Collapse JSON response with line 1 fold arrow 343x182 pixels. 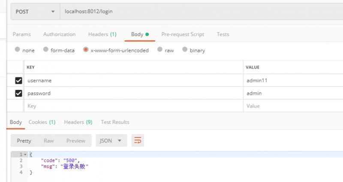pos(25,154)
